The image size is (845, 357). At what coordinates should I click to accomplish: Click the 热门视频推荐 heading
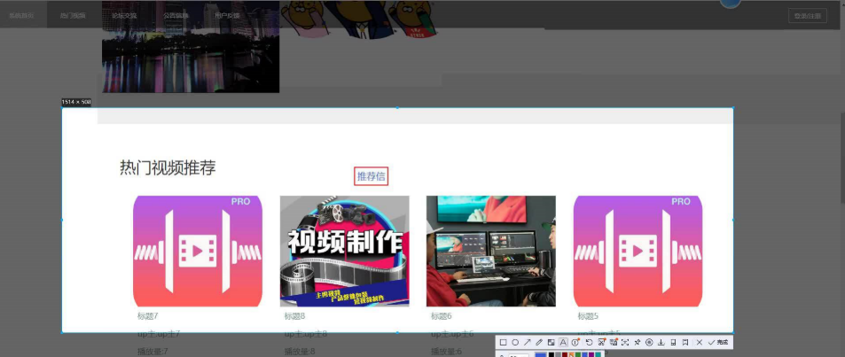click(x=168, y=167)
